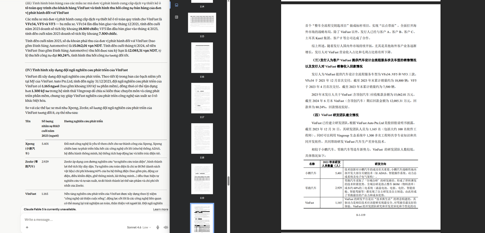Click the plus attachment icon in message box
This screenshot has height=233, width=485.
27,227
